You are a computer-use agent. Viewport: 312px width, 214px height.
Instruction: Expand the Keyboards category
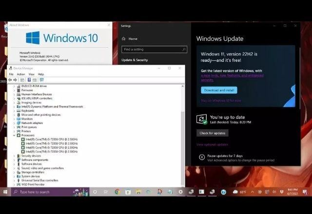coord(14,110)
